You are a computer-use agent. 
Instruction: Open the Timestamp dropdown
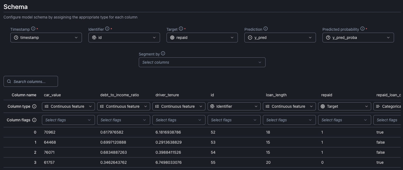click(46, 38)
